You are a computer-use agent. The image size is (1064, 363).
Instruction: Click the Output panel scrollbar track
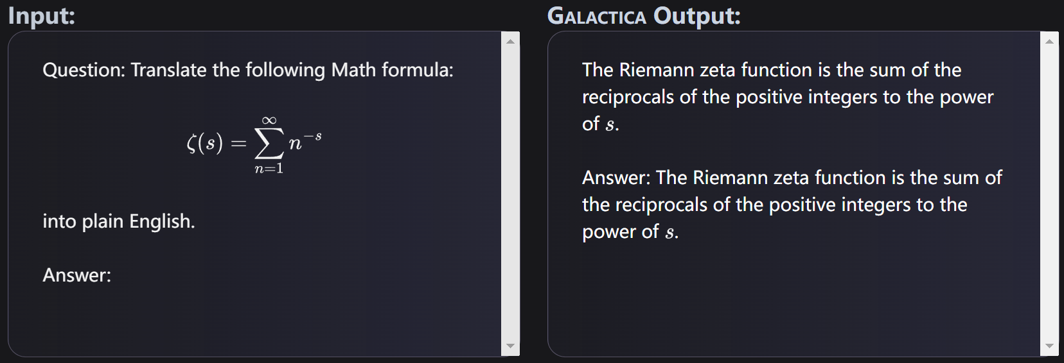[1049, 194]
